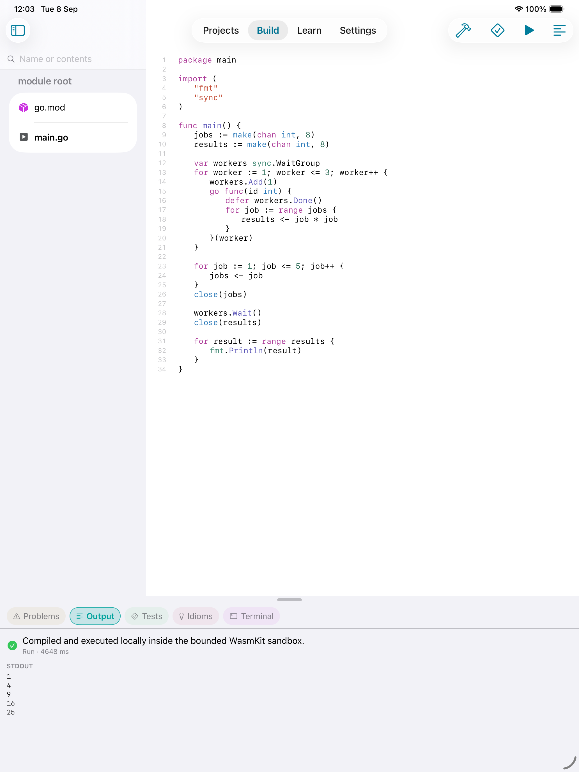Click the package main line
This screenshot has width=579, height=772.
pos(207,60)
